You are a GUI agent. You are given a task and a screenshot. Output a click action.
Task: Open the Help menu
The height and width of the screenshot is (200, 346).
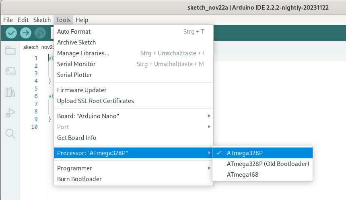coord(82,20)
